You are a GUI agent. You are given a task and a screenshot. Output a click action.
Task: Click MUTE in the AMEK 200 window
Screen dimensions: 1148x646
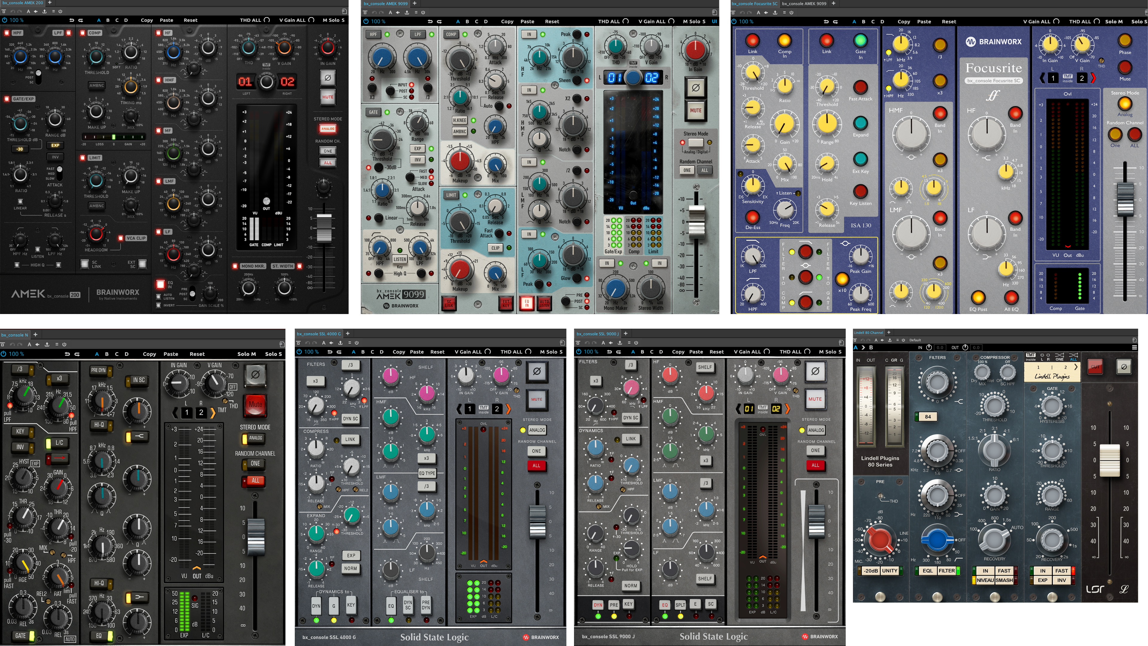coord(328,97)
